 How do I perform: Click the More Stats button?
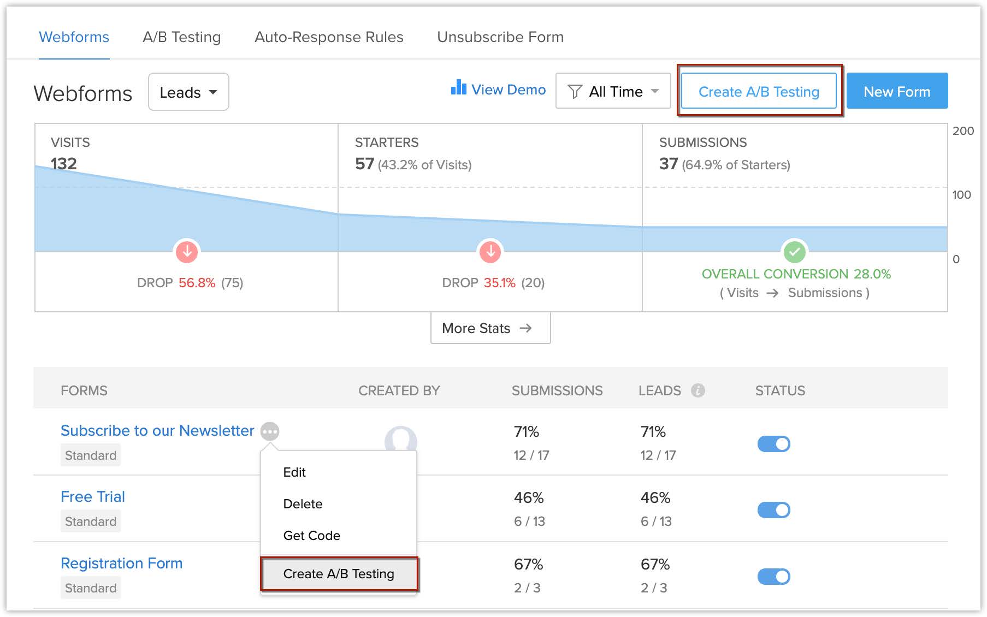[490, 328]
